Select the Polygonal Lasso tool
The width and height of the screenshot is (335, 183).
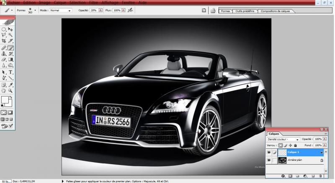click(4, 35)
